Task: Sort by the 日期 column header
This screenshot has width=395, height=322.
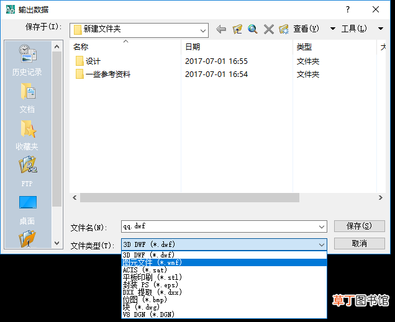Action: point(237,47)
